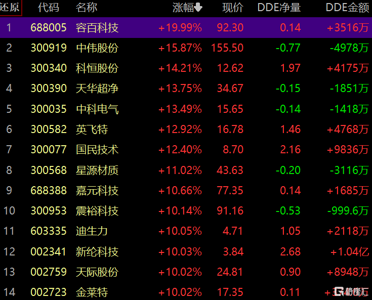Click stock code 300077
The image size is (372, 300).
(x=49, y=150)
